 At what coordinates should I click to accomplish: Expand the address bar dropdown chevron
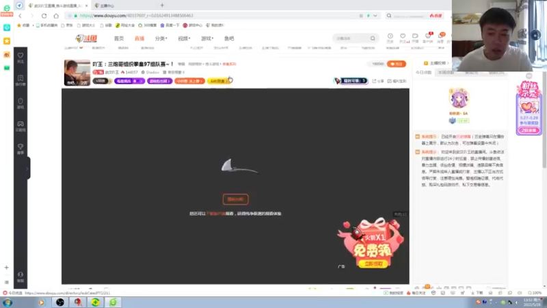tap(375, 16)
